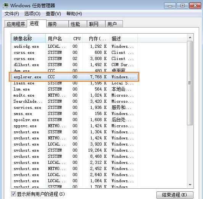Screen dimensions: 203x199
Task: Select the spoolsv.exe process
Action: (x=74, y=120)
